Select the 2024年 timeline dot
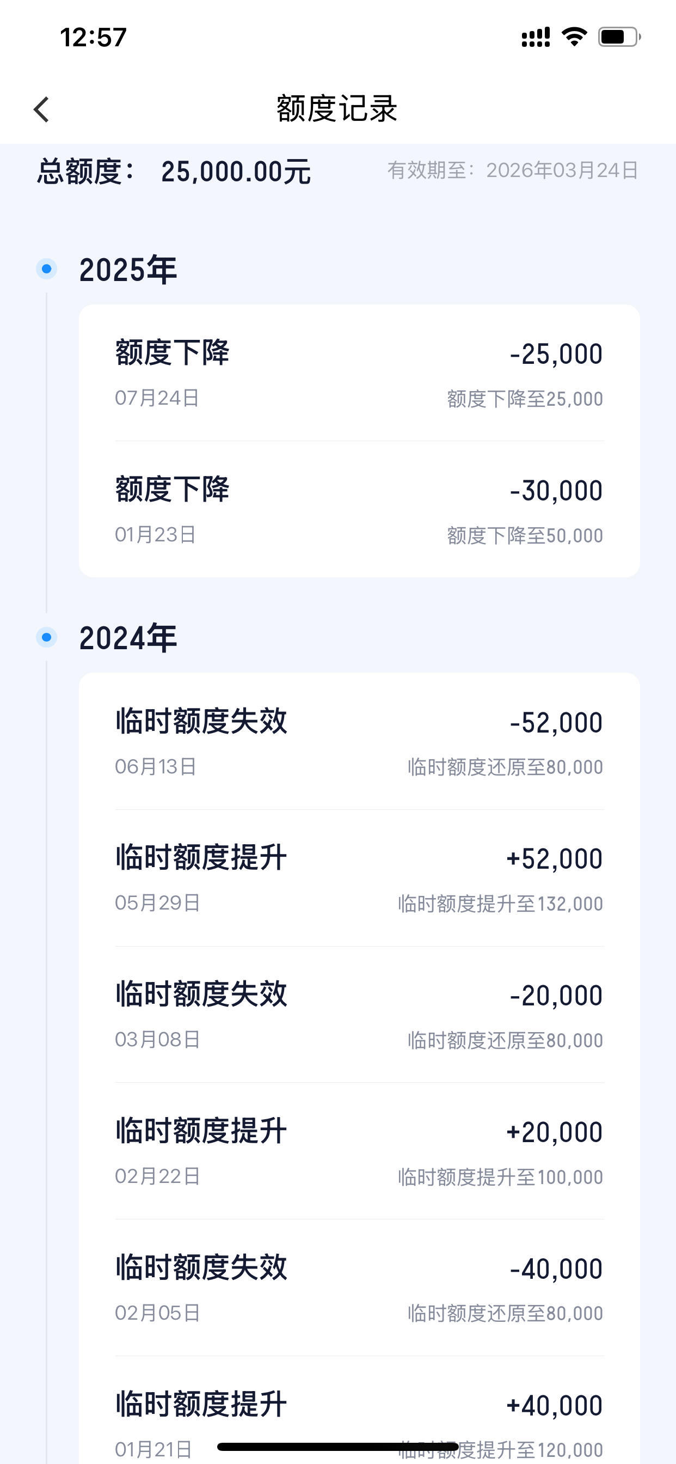Viewport: 676px width, 1464px height. (47, 637)
